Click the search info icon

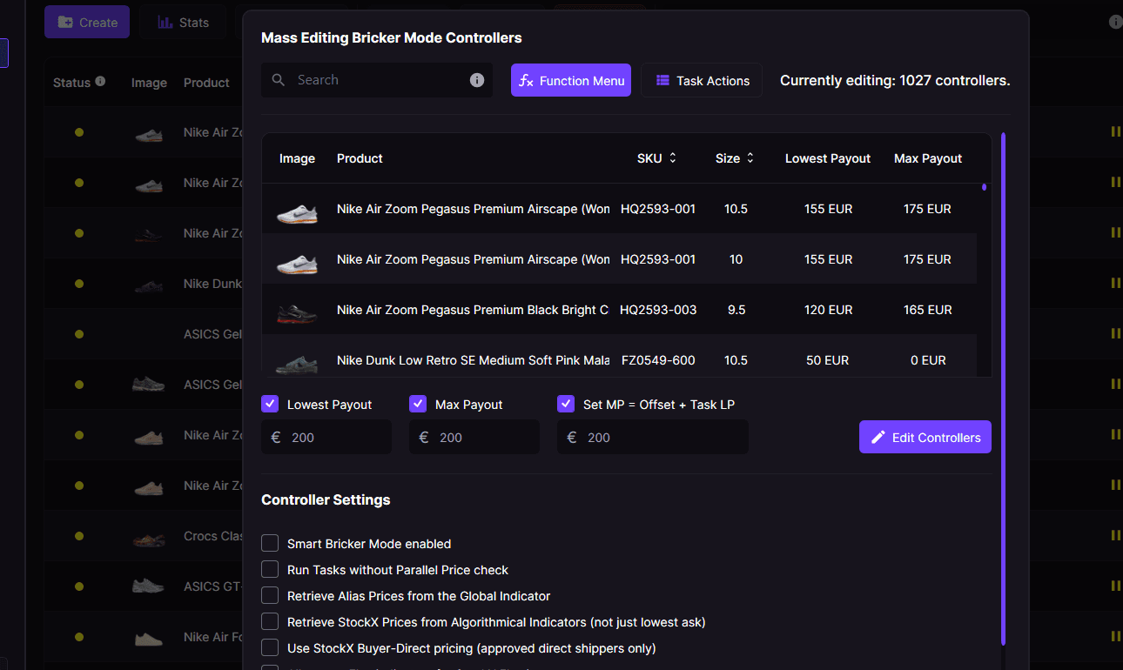[477, 80]
